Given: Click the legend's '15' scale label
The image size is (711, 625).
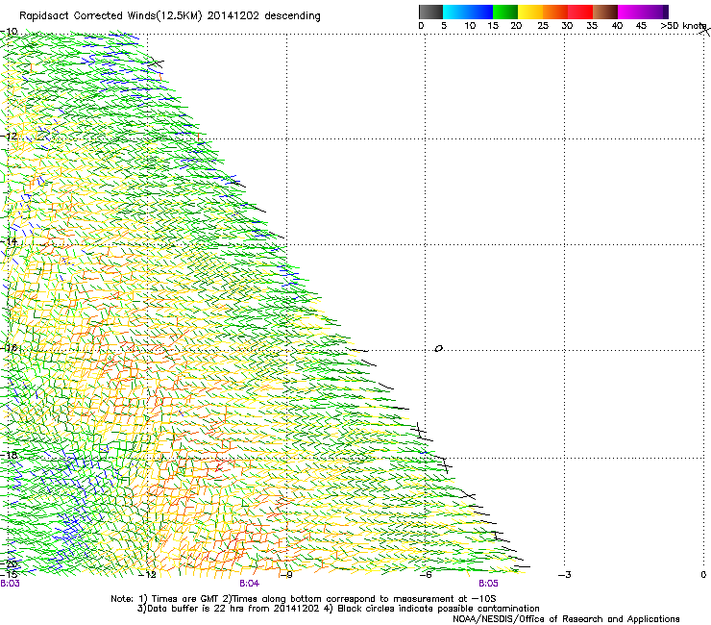Looking at the screenshot, I should (493, 26).
